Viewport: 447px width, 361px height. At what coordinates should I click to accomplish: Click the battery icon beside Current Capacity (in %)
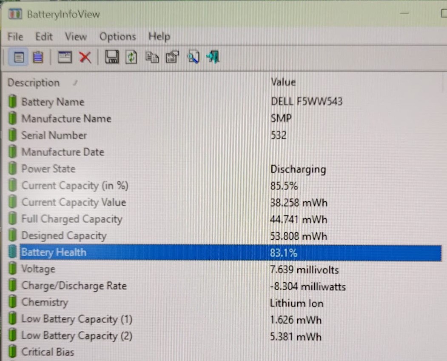pyautogui.click(x=12, y=185)
